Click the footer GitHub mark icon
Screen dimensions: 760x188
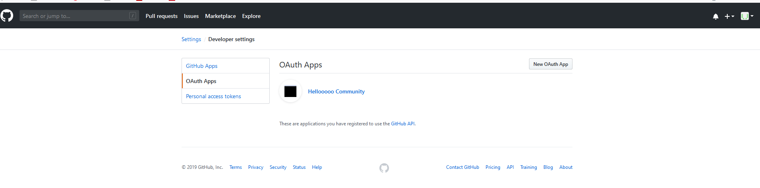tap(384, 168)
